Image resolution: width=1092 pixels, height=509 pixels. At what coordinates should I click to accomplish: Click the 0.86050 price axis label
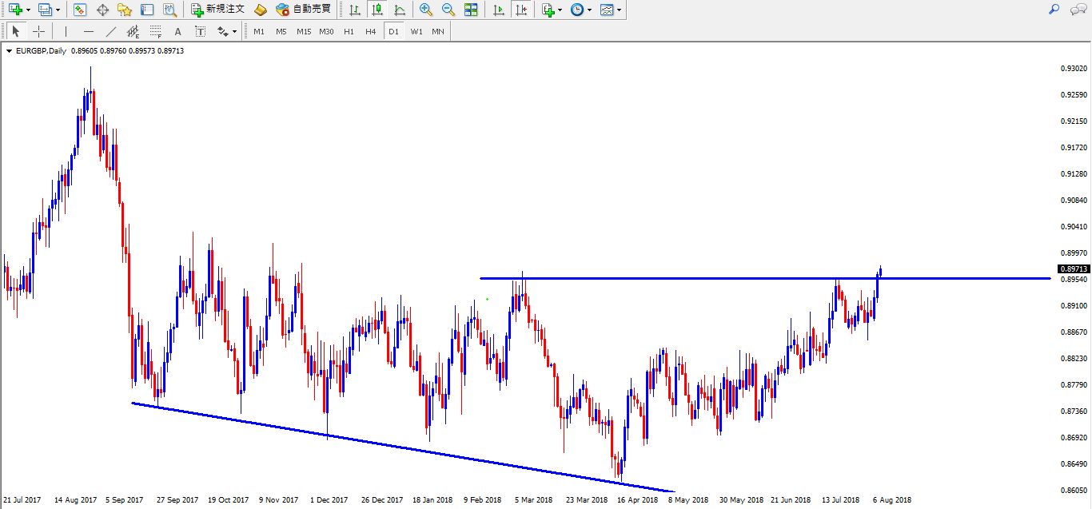click(x=1073, y=490)
